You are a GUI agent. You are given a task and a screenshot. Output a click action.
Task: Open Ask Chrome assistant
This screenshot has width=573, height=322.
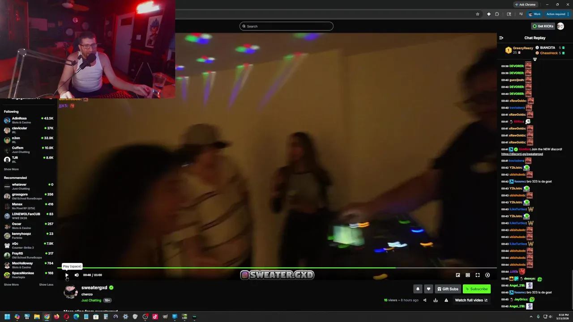526,4
